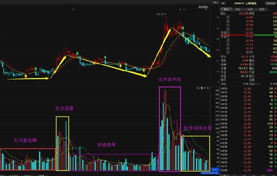The width and height of the screenshot is (277, 176).
Task: Click the button right of the stock name
Action: 270,3
